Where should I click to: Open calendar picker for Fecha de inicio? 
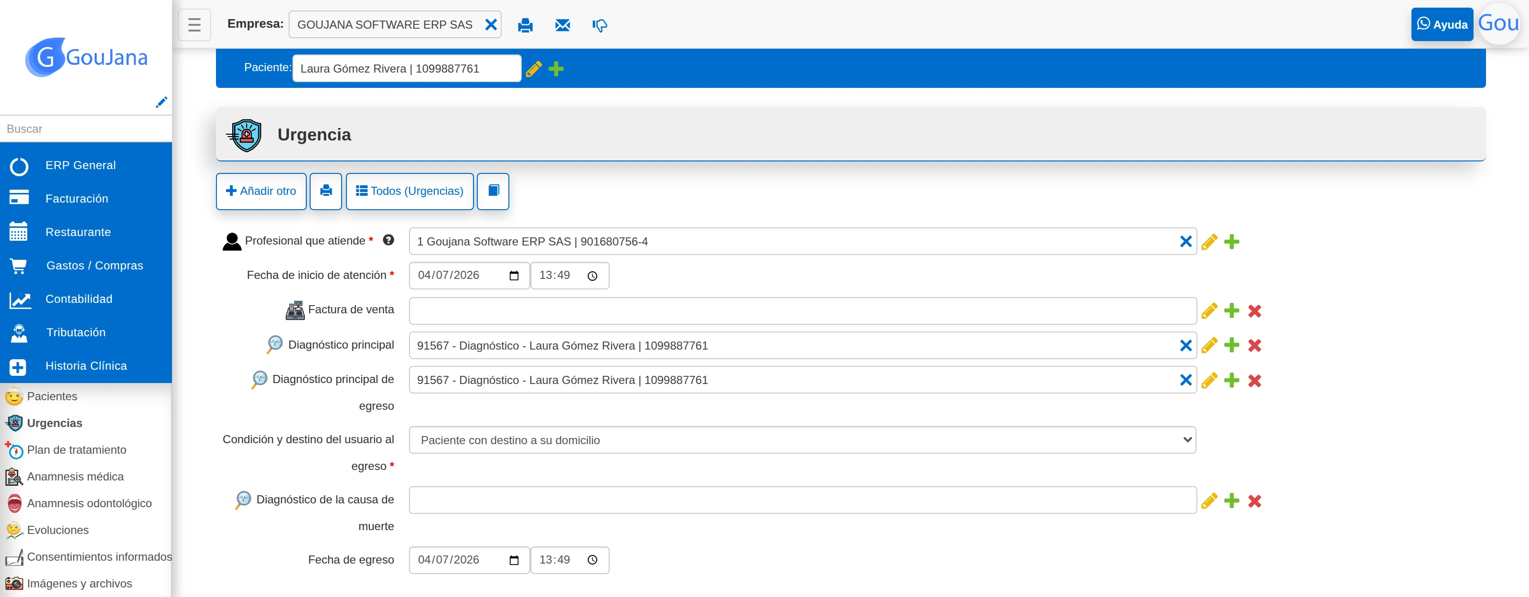tap(514, 276)
